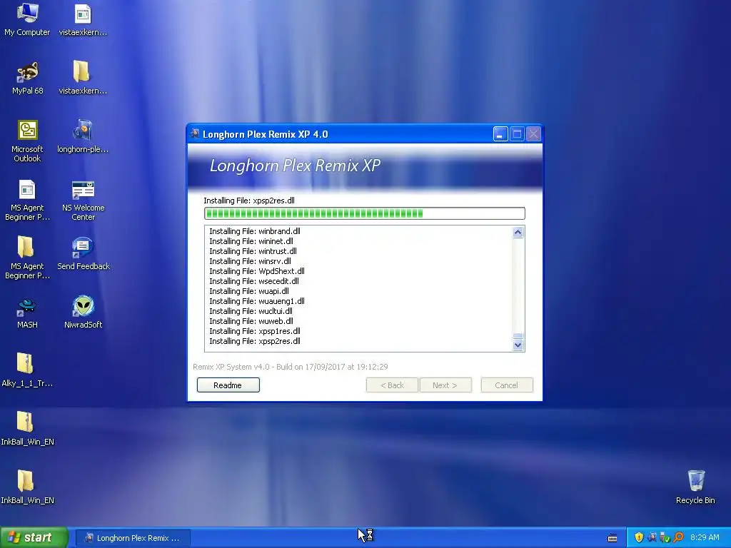The image size is (731, 548).
Task: Select the log line for wucltui.dll
Action: click(x=251, y=311)
